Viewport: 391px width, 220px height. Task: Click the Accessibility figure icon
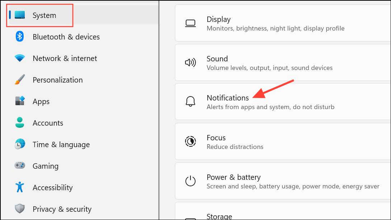pos(20,187)
